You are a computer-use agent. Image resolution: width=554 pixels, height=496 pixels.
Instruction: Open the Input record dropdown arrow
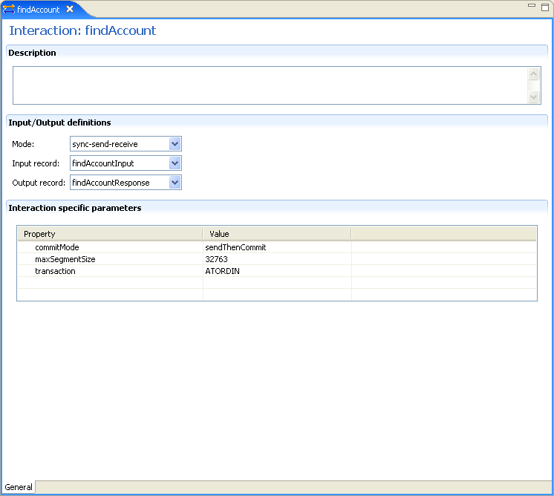pos(175,163)
